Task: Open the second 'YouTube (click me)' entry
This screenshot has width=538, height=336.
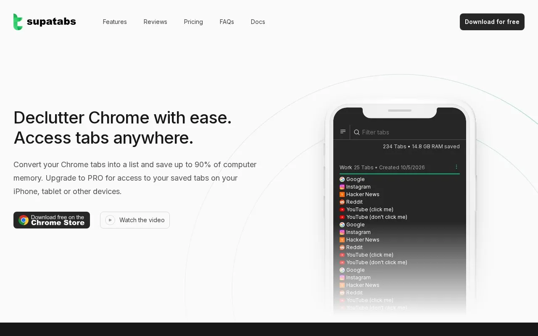Action: coord(367,255)
